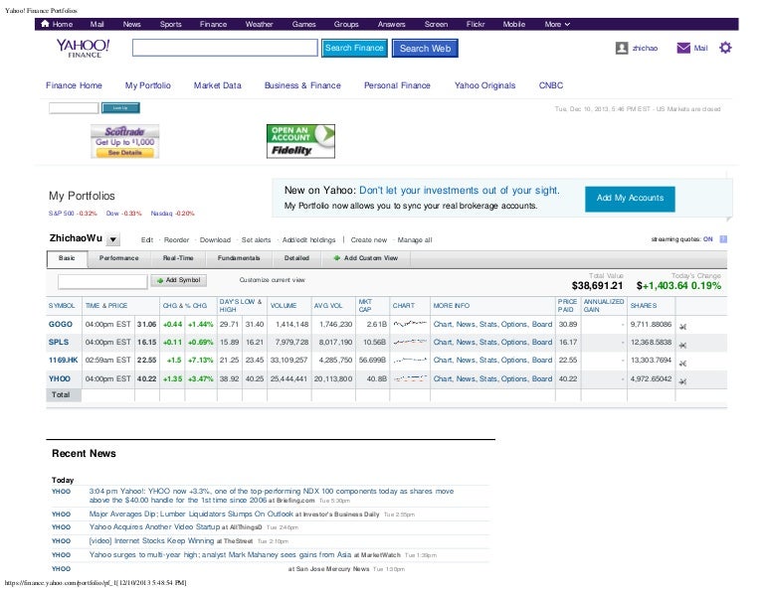Viewport: 764px width, 590px height.
Task: Sort by the VOLUME column header
Action: (284, 306)
